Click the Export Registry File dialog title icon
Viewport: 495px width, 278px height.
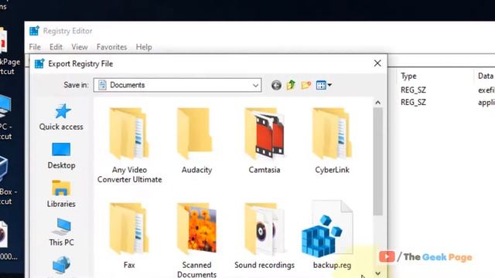coord(39,63)
